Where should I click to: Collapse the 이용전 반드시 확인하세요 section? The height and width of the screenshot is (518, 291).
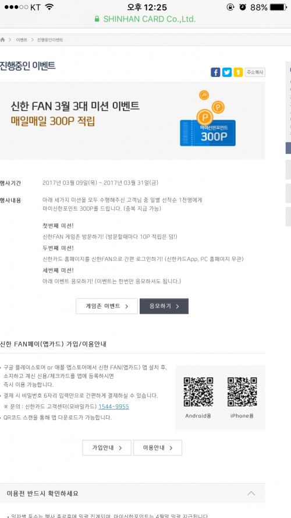pos(251,494)
